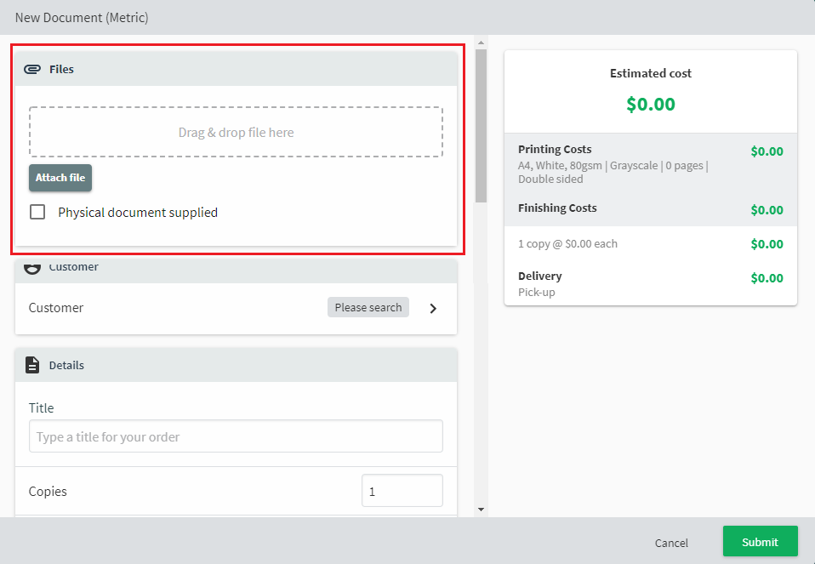This screenshot has width=815, height=564.
Task: Click the New Document (Metric) title
Action: pos(82,18)
